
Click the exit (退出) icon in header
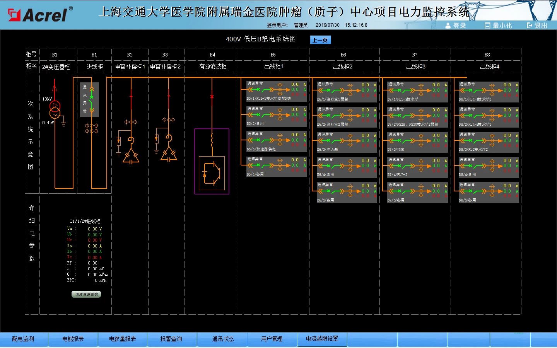(x=529, y=26)
